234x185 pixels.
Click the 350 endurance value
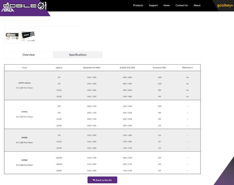[x=160, y=119]
